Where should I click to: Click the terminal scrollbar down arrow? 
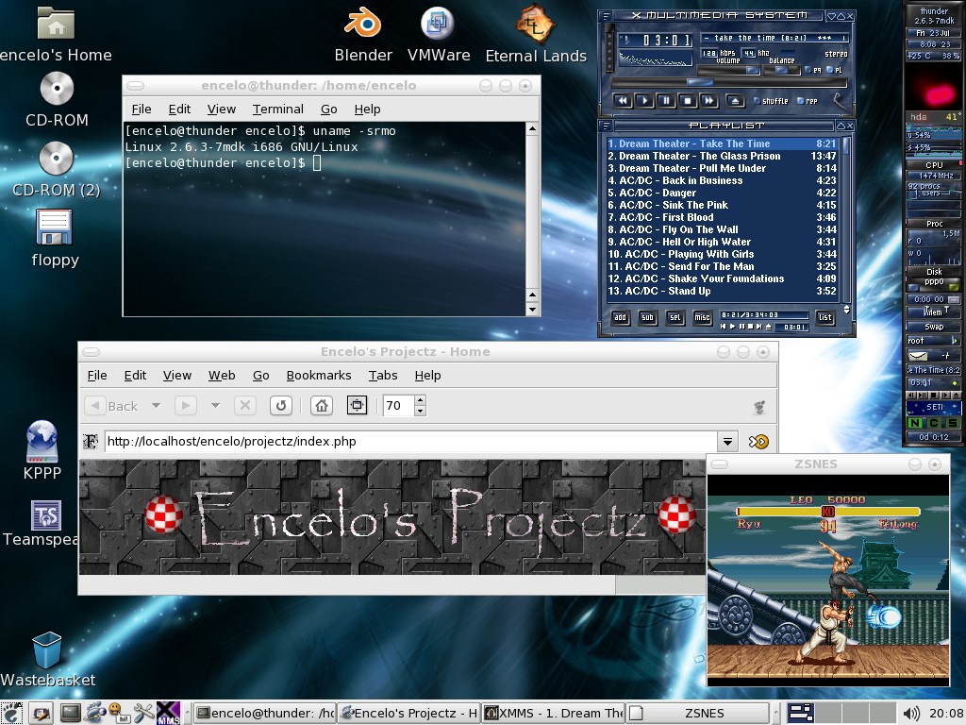(x=532, y=310)
